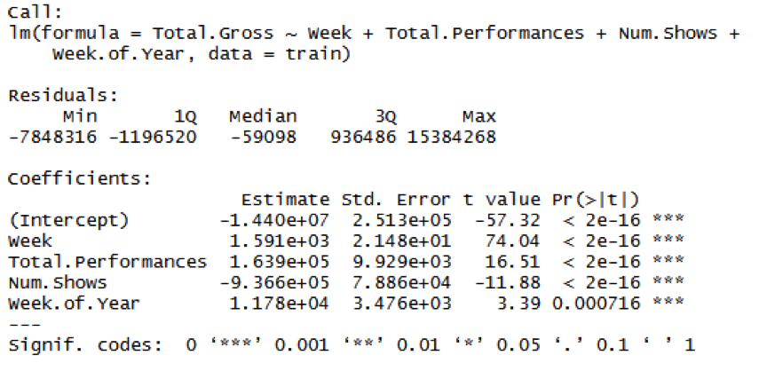Image resolution: width=759 pixels, height=371 pixels.
Task: Click the t value column header
Action: [501, 200]
